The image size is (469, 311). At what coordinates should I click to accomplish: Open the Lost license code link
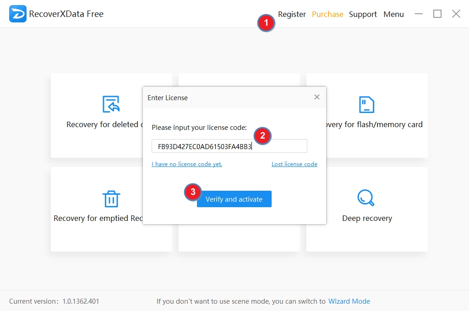294,164
